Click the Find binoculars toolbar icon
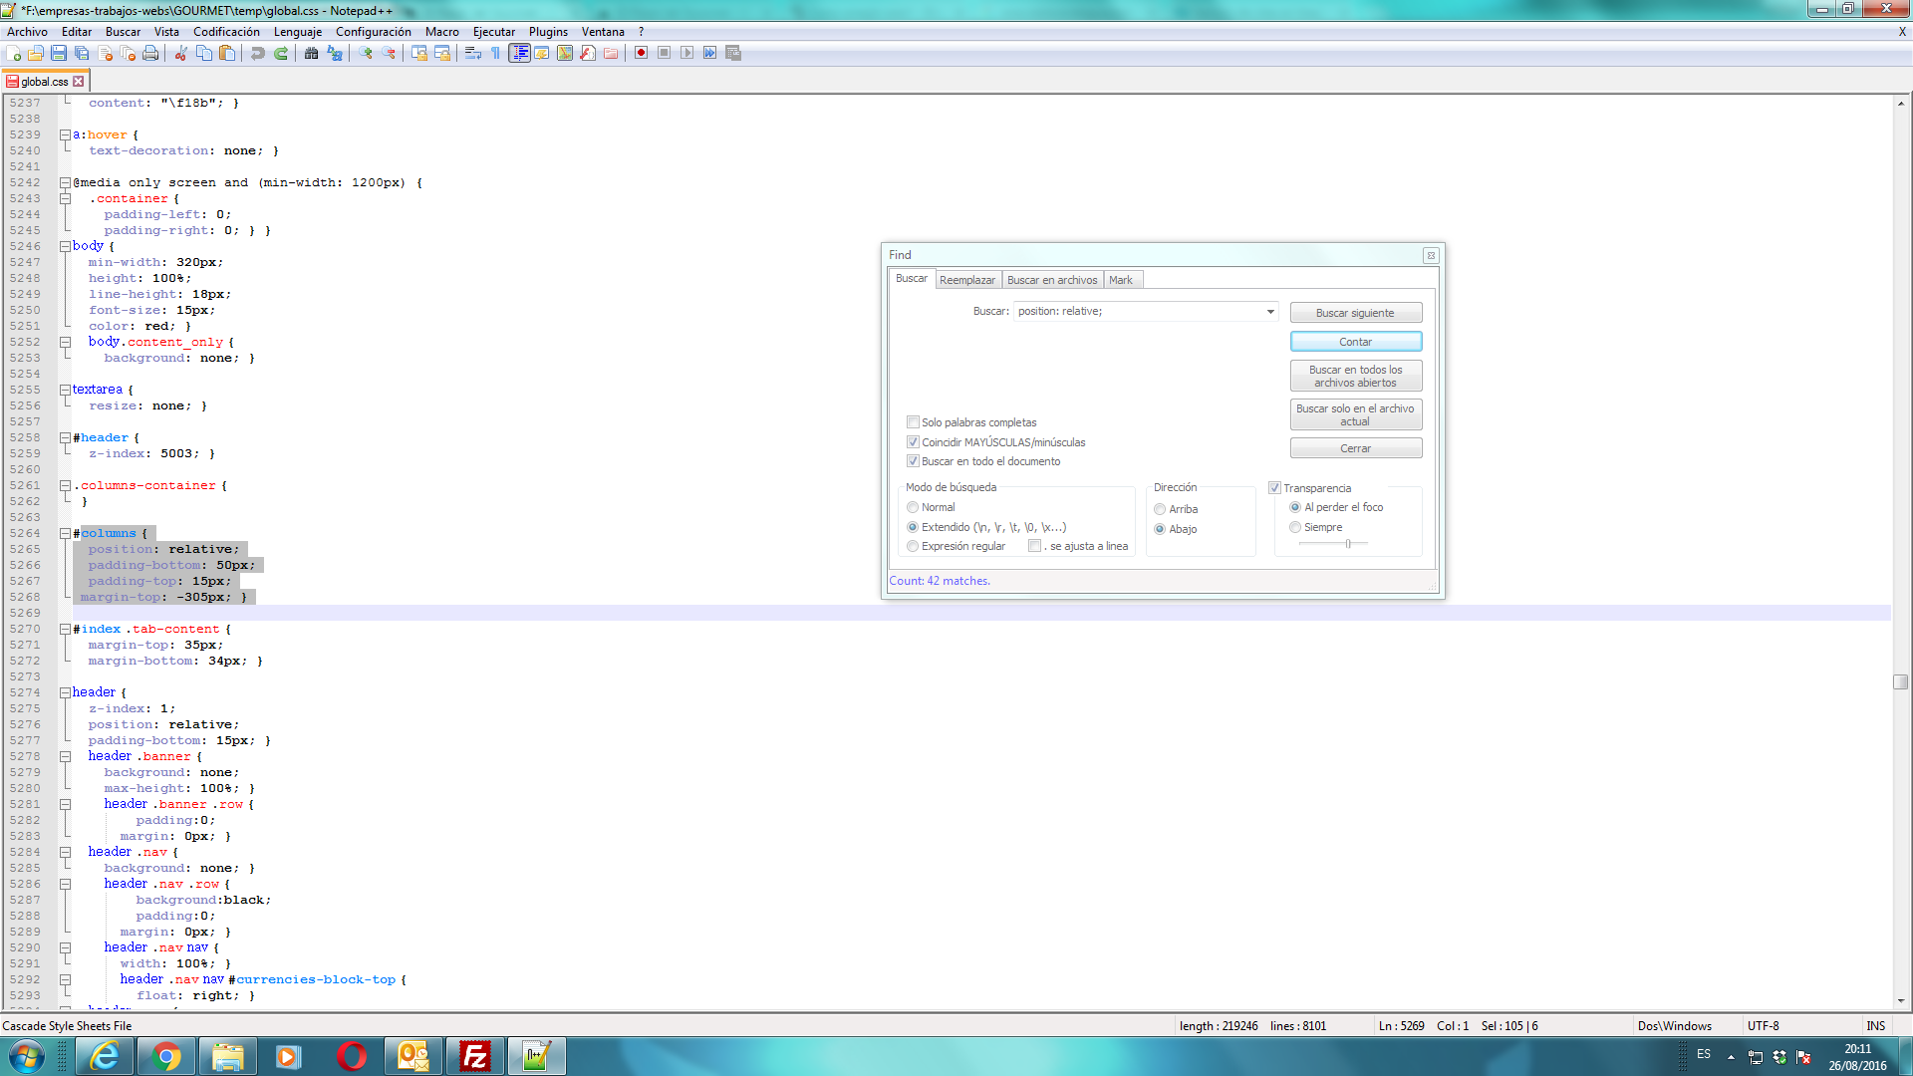Viewport: 1913px width, 1076px height. [311, 53]
